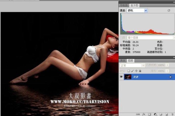Toggle lock transparent pixels
Viewport: 175px width, 116px height.
(129, 71)
